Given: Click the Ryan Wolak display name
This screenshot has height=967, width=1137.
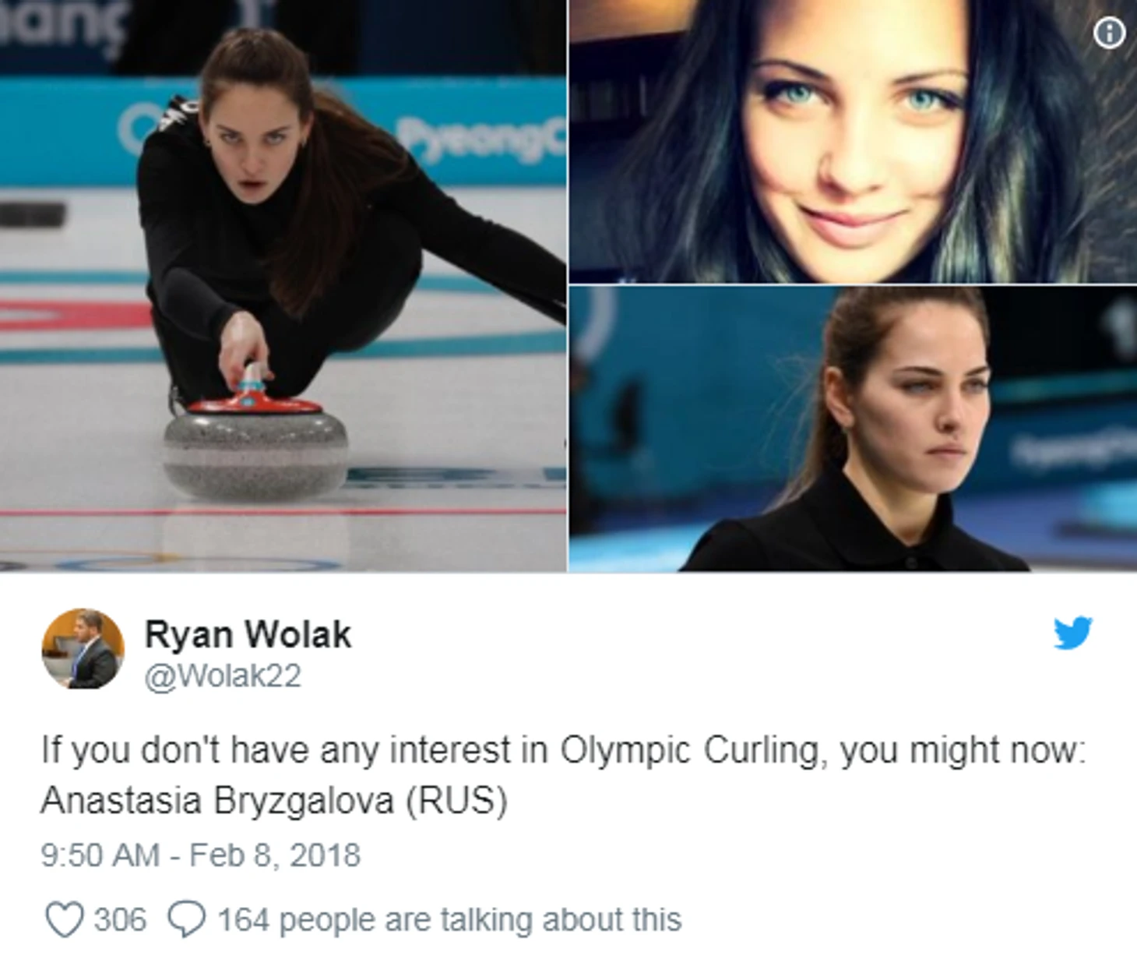Looking at the screenshot, I should (x=248, y=634).
